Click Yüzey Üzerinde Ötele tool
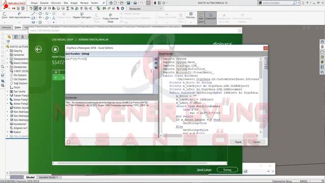Image resolution: width=325 pixels, height=183 pixels. pyautogui.click(x=111, y=18)
